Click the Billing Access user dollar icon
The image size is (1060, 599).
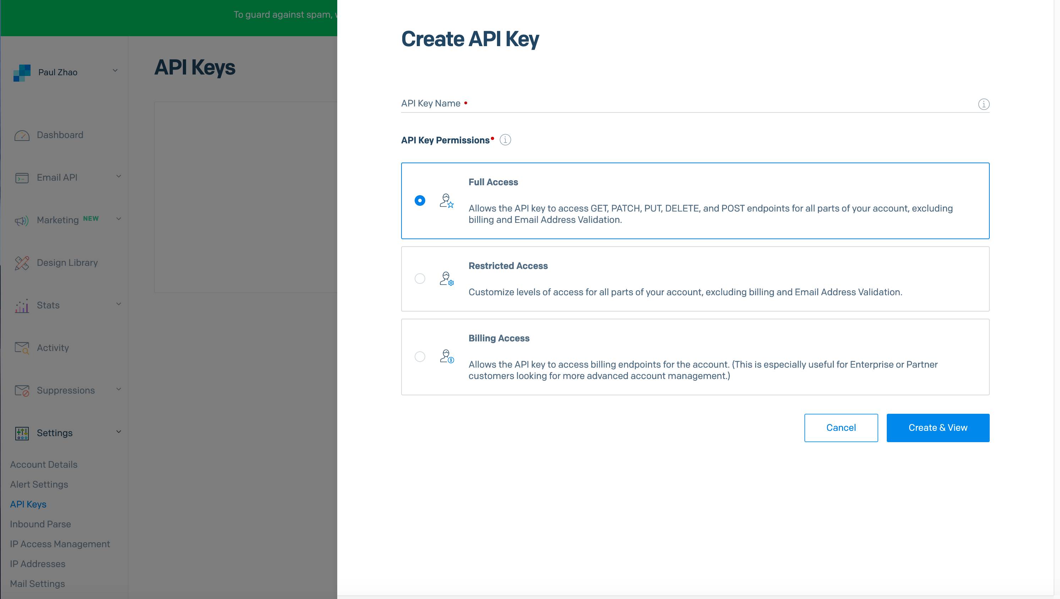pyautogui.click(x=446, y=356)
